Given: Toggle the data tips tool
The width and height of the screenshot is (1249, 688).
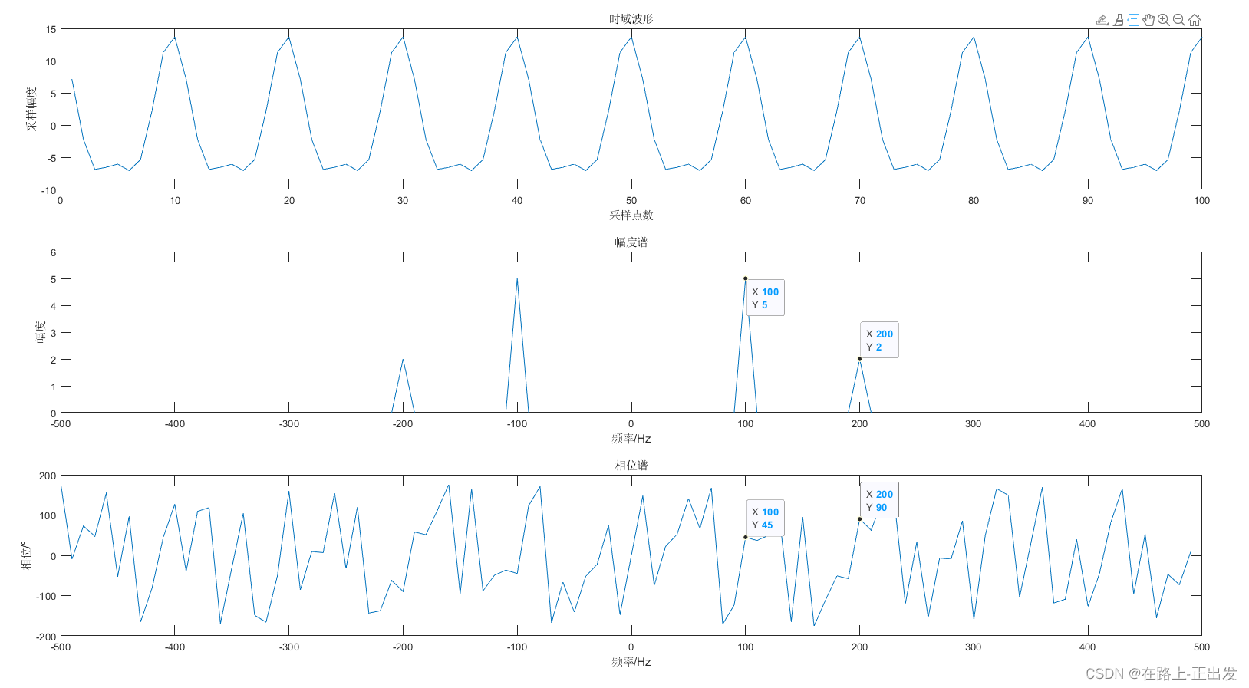Looking at the screenshot, I should (x=1133, y=21).
